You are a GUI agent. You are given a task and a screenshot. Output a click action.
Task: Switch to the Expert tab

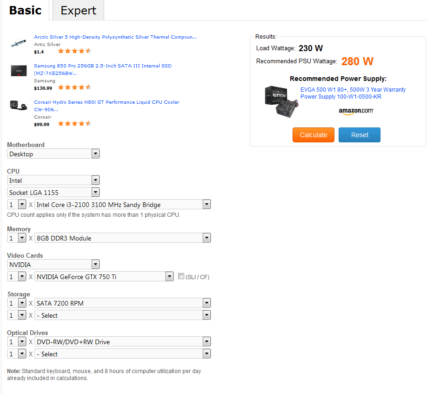click(78, 10)
